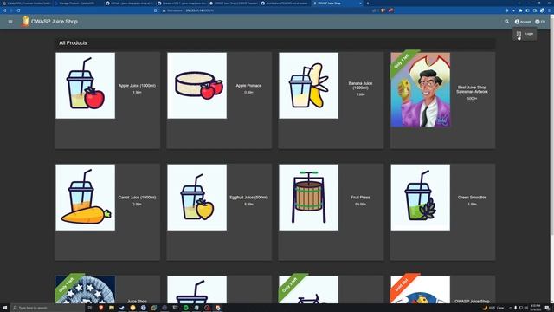Switch to the OWASP Foundation tab
This screenshot has width=554, height=312.
tap(233, 3)
